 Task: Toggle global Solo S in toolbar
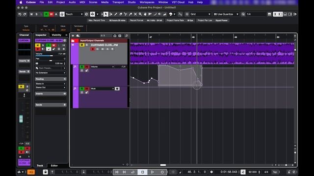[x=36, y=14]
